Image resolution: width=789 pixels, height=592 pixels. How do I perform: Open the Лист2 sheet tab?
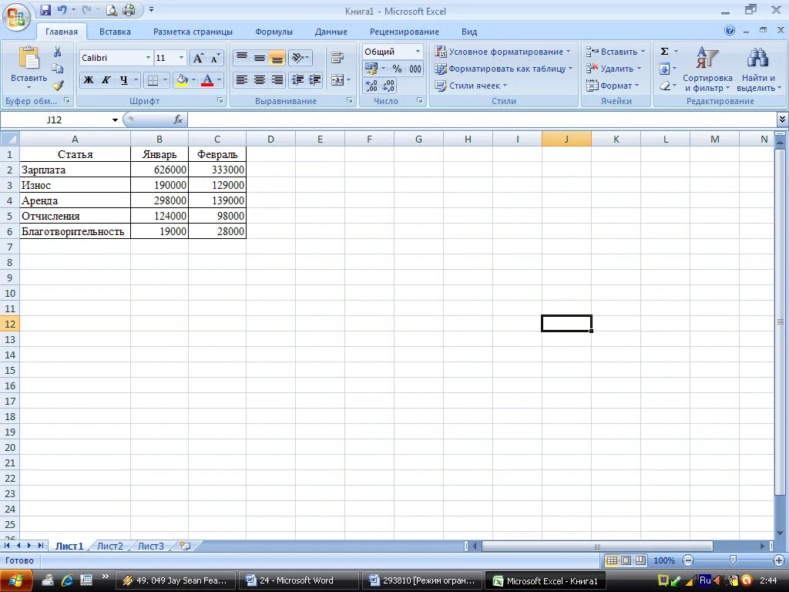click(x=109, y=547)
